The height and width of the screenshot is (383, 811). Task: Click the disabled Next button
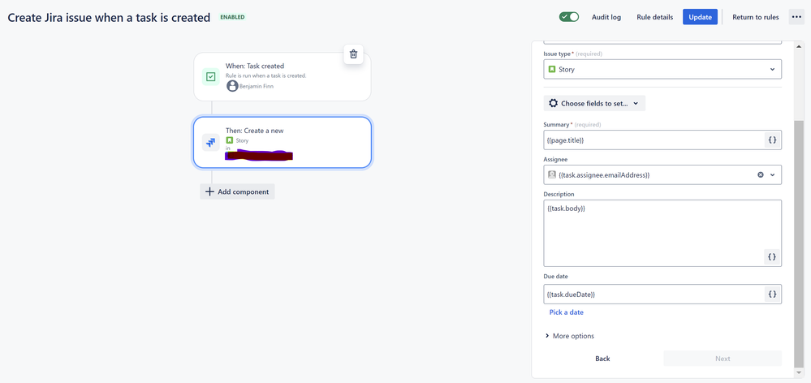[x=723, y=359]
